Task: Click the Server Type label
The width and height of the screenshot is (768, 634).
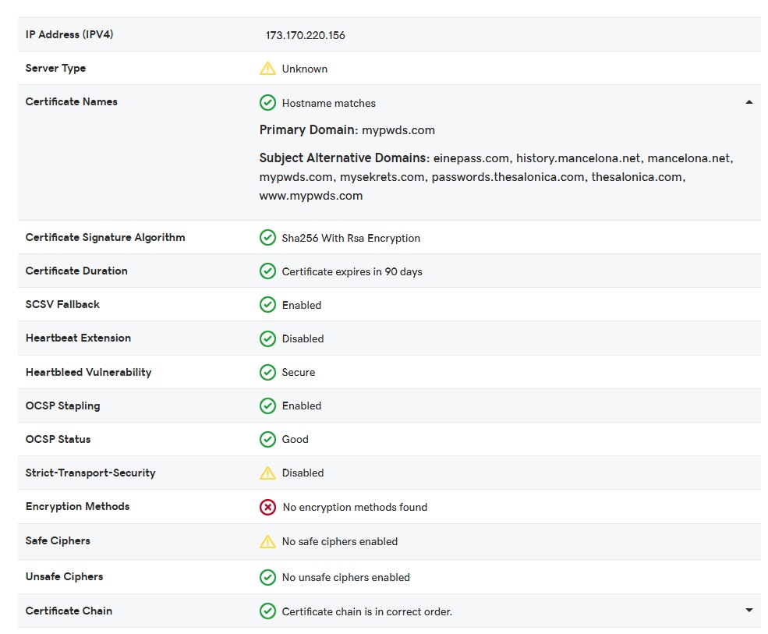Action: [55, 68]
